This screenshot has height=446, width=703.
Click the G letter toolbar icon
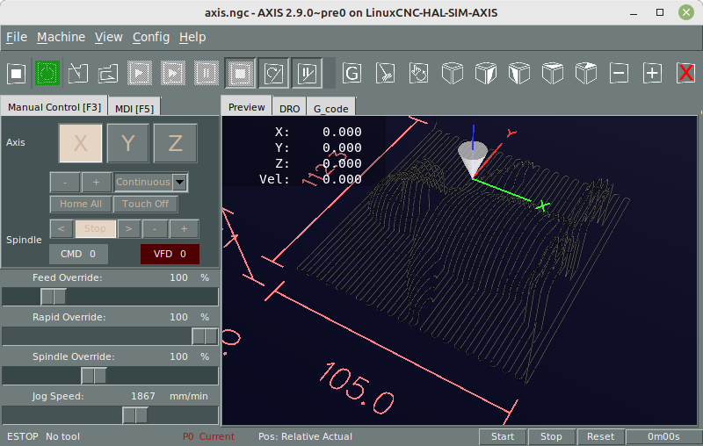click(352, 73)
